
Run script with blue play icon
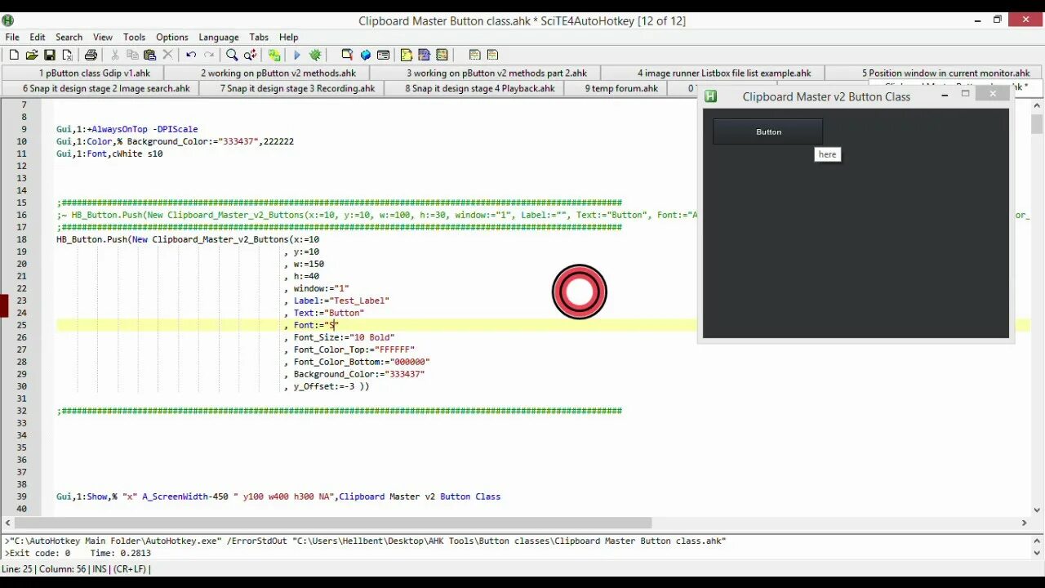pos(297,55)
